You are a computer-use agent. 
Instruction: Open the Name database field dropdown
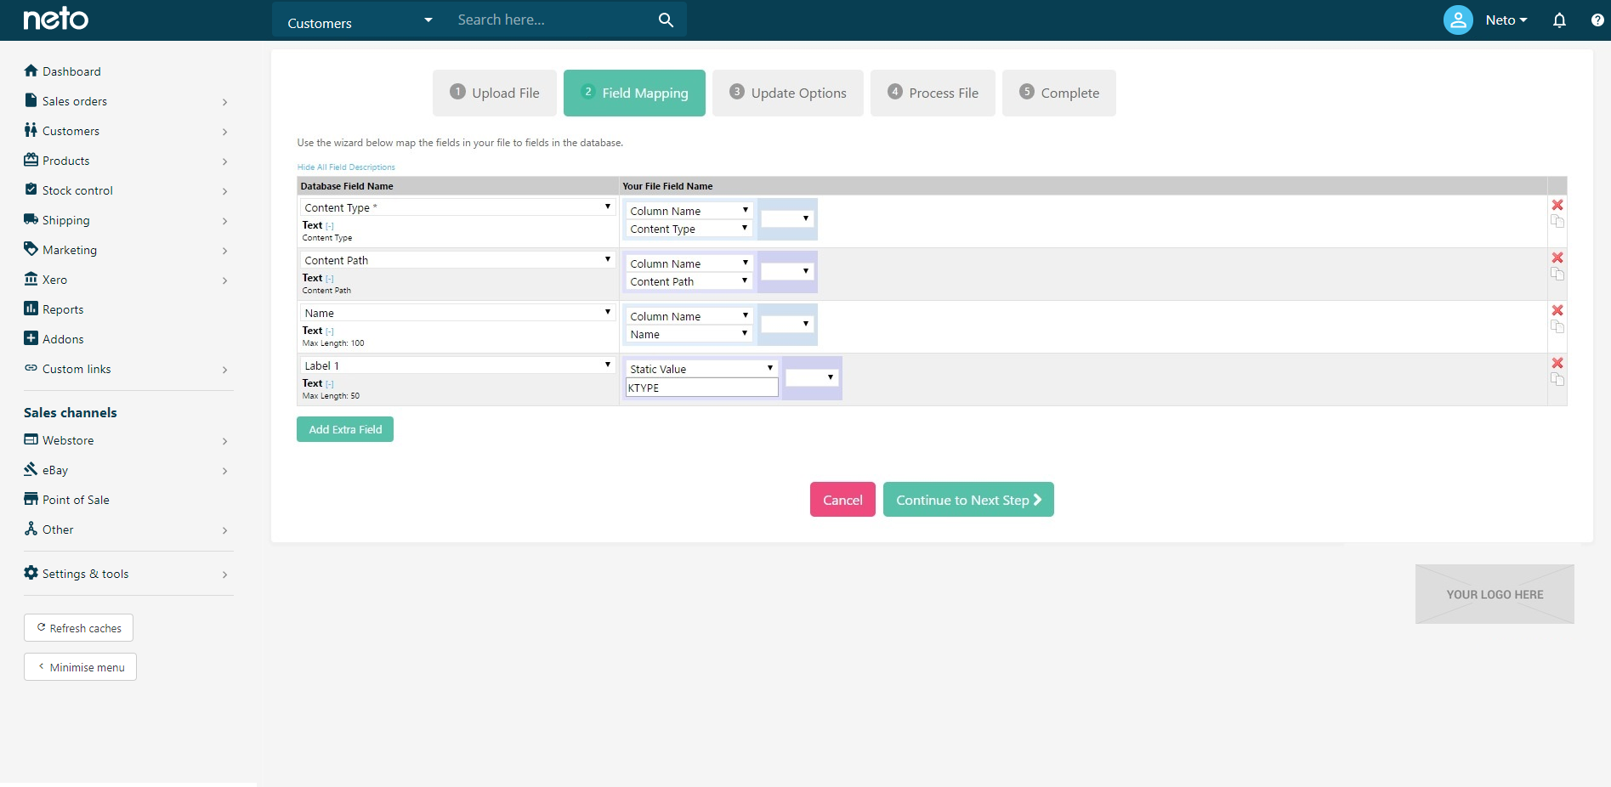point(457,313)
